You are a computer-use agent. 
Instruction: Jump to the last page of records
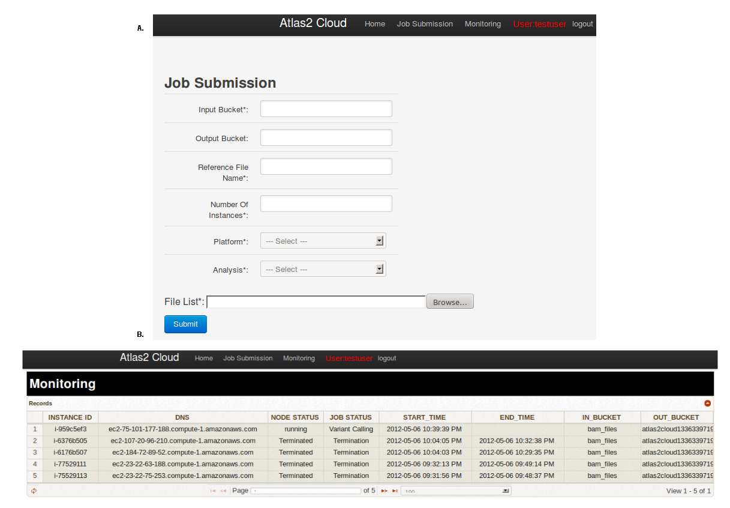point(394,491)
